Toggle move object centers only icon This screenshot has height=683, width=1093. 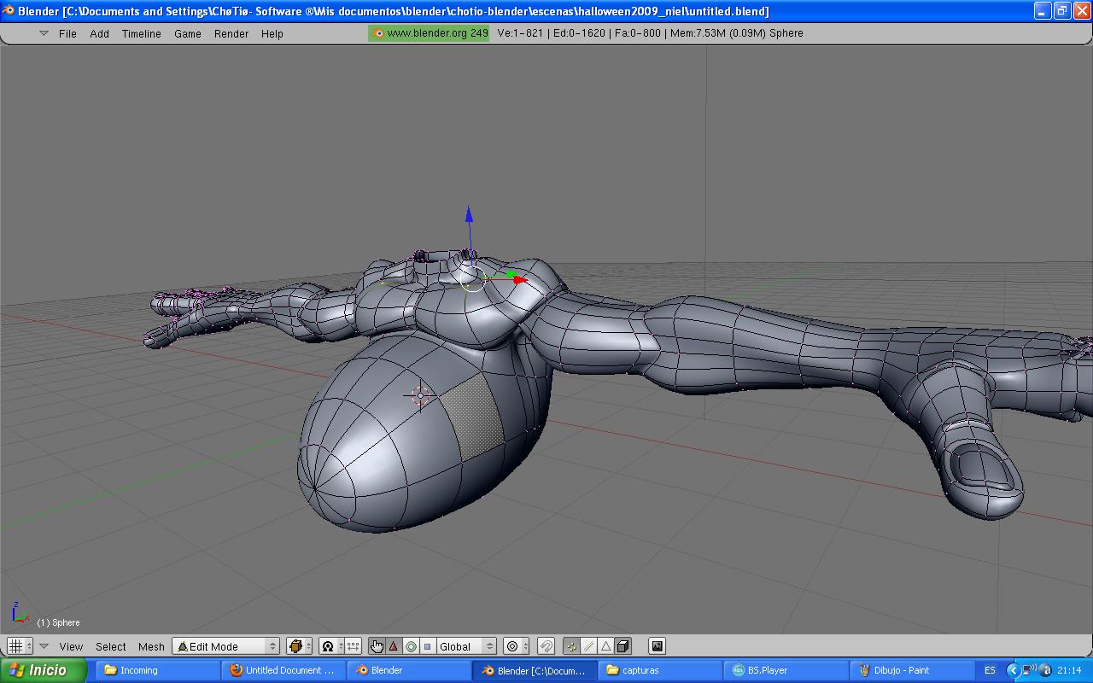click(x=353, y=646)
